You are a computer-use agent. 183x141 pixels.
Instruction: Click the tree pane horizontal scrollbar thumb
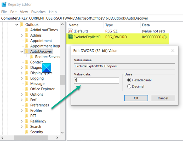pos(31,138)
